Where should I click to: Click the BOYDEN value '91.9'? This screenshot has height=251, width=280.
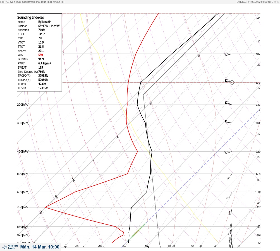[41, 59]
